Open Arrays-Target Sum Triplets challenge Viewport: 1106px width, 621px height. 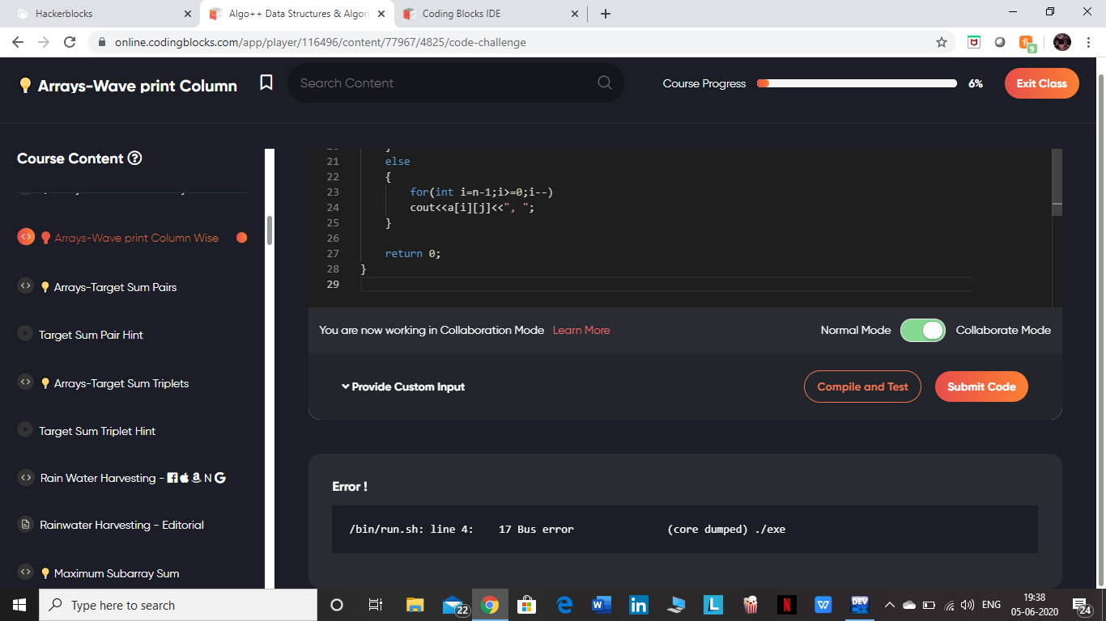click(121, 383)
